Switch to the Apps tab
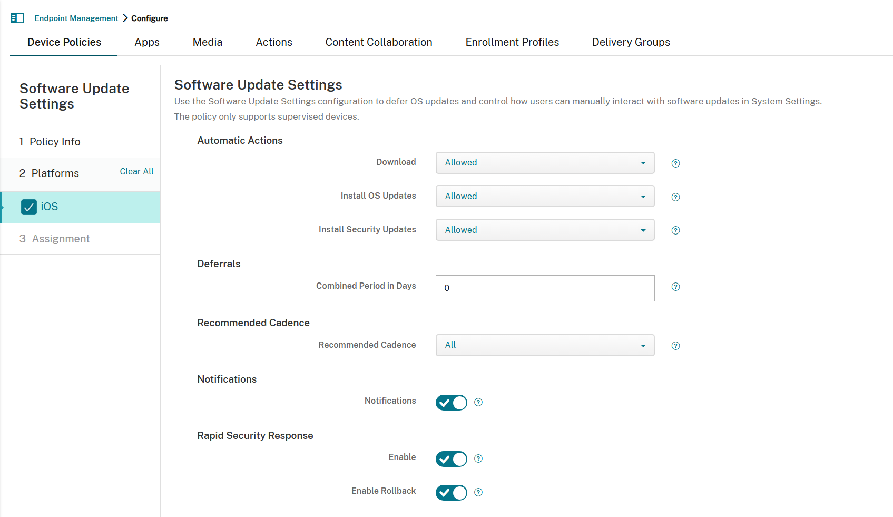Viewport: 893px width, 517px height. (147, 42)
